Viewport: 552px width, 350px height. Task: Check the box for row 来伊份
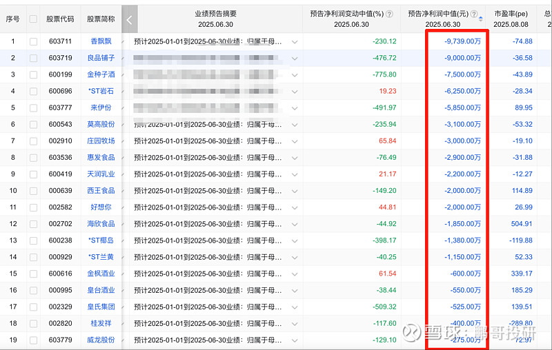[33, 108]
